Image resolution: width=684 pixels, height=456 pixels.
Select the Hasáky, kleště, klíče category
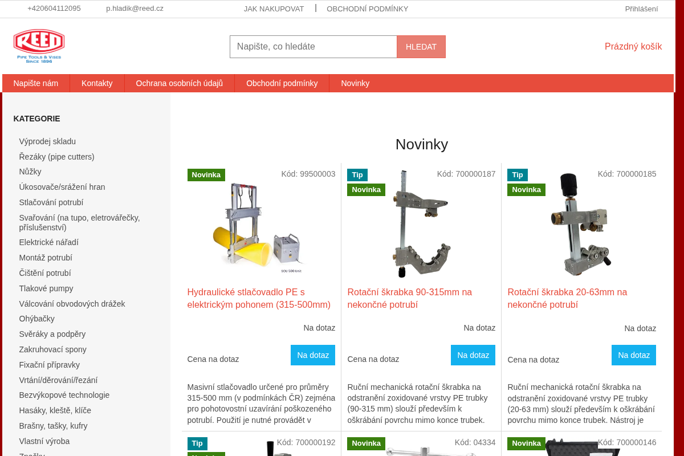55,410
